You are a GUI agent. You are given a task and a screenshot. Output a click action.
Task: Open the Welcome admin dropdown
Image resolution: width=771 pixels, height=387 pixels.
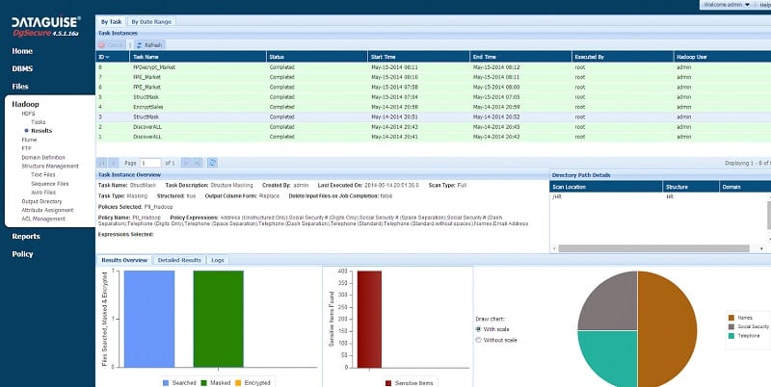727,5
